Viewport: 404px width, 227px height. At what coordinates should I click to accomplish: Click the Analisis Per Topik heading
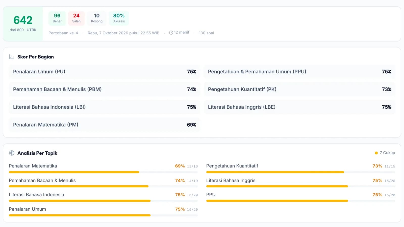click(37, 153)
